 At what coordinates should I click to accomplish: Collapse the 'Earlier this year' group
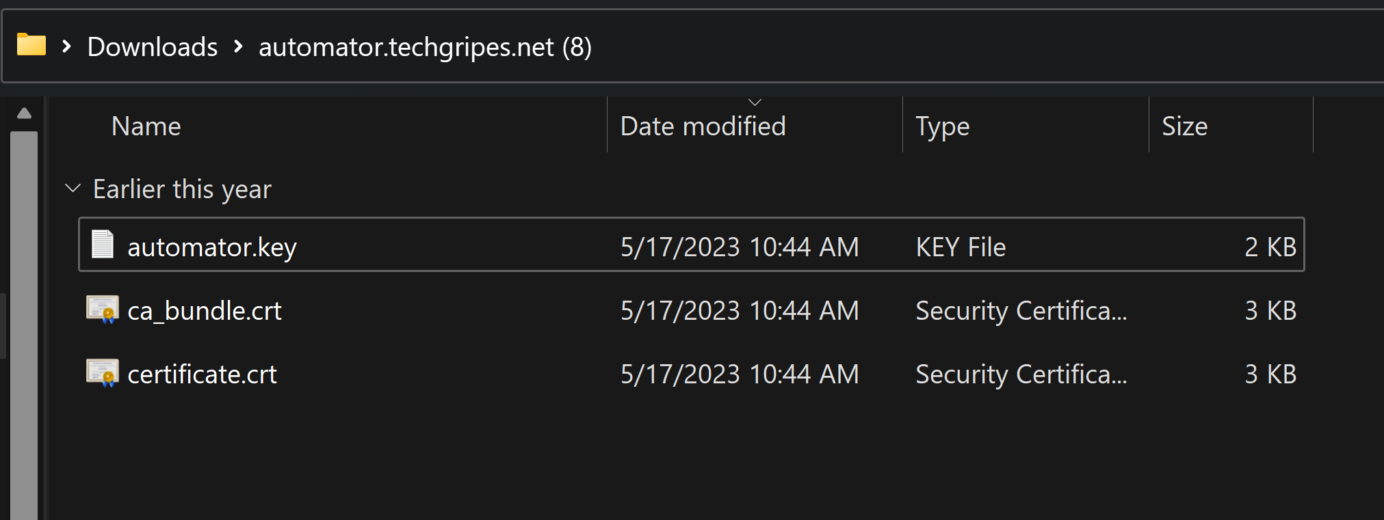pos(73,188)
